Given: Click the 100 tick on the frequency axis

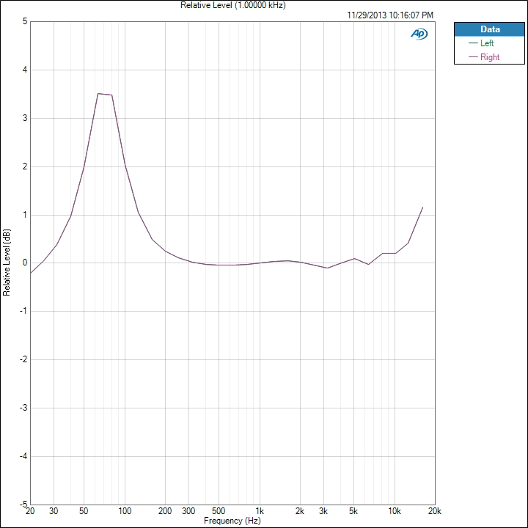Looking at the screenshot, I should 125,510.
